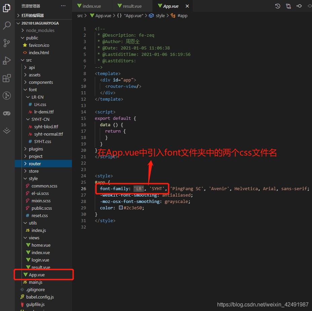
Task: Open the Extensions view
Action: (x=7, y=78)
